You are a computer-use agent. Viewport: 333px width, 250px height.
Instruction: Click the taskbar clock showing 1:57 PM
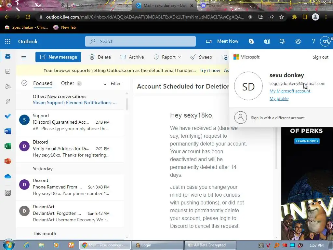(x=317, y=245)
